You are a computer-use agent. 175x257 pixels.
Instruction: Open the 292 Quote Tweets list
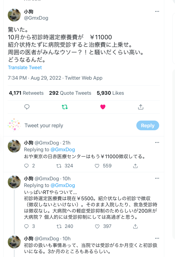(70, 93)
